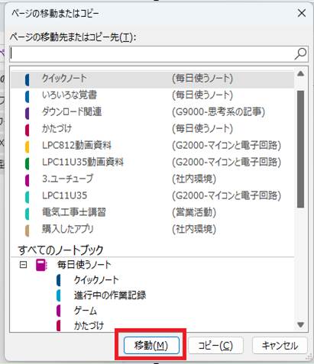The height and width of the screenshot is (364, 314).
Task: Click the green section icon beside LPC11U35動画資料
Action: (28, 163)
